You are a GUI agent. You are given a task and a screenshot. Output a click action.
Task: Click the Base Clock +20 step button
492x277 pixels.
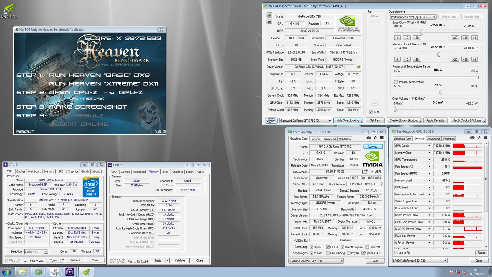tap(455, 38)
